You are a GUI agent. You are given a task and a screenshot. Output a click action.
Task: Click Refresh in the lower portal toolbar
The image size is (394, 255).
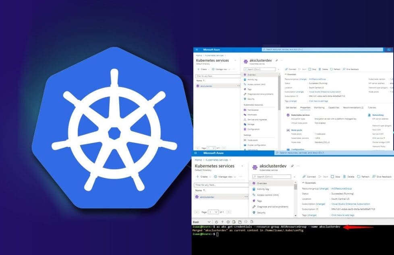pyautogui.click(x=363, y=177)
